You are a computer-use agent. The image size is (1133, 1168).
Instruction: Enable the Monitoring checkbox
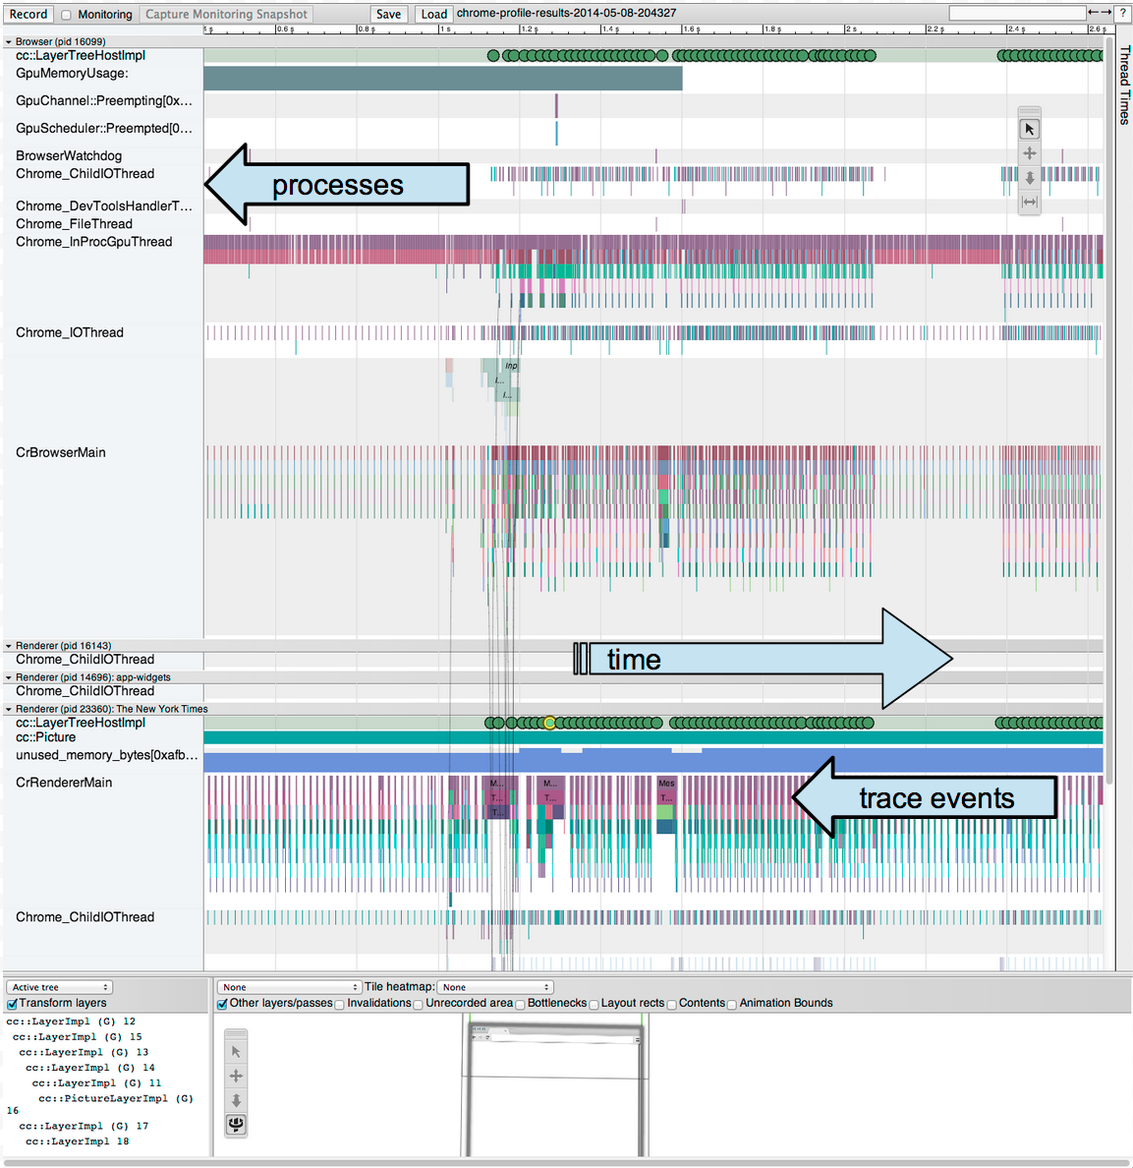coord(67,15)
